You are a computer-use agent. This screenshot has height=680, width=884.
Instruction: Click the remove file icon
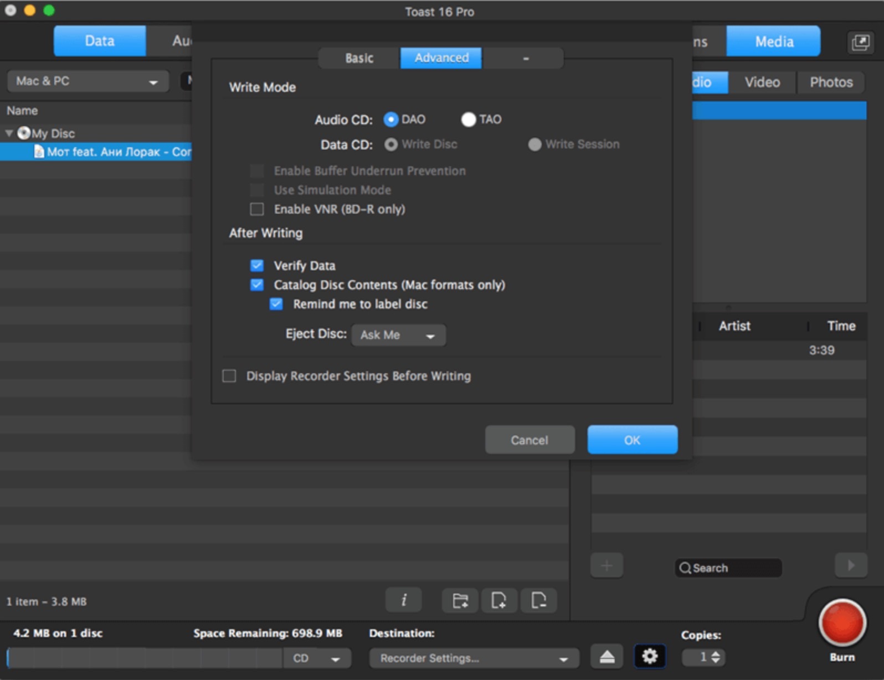[x=538, y=600]
